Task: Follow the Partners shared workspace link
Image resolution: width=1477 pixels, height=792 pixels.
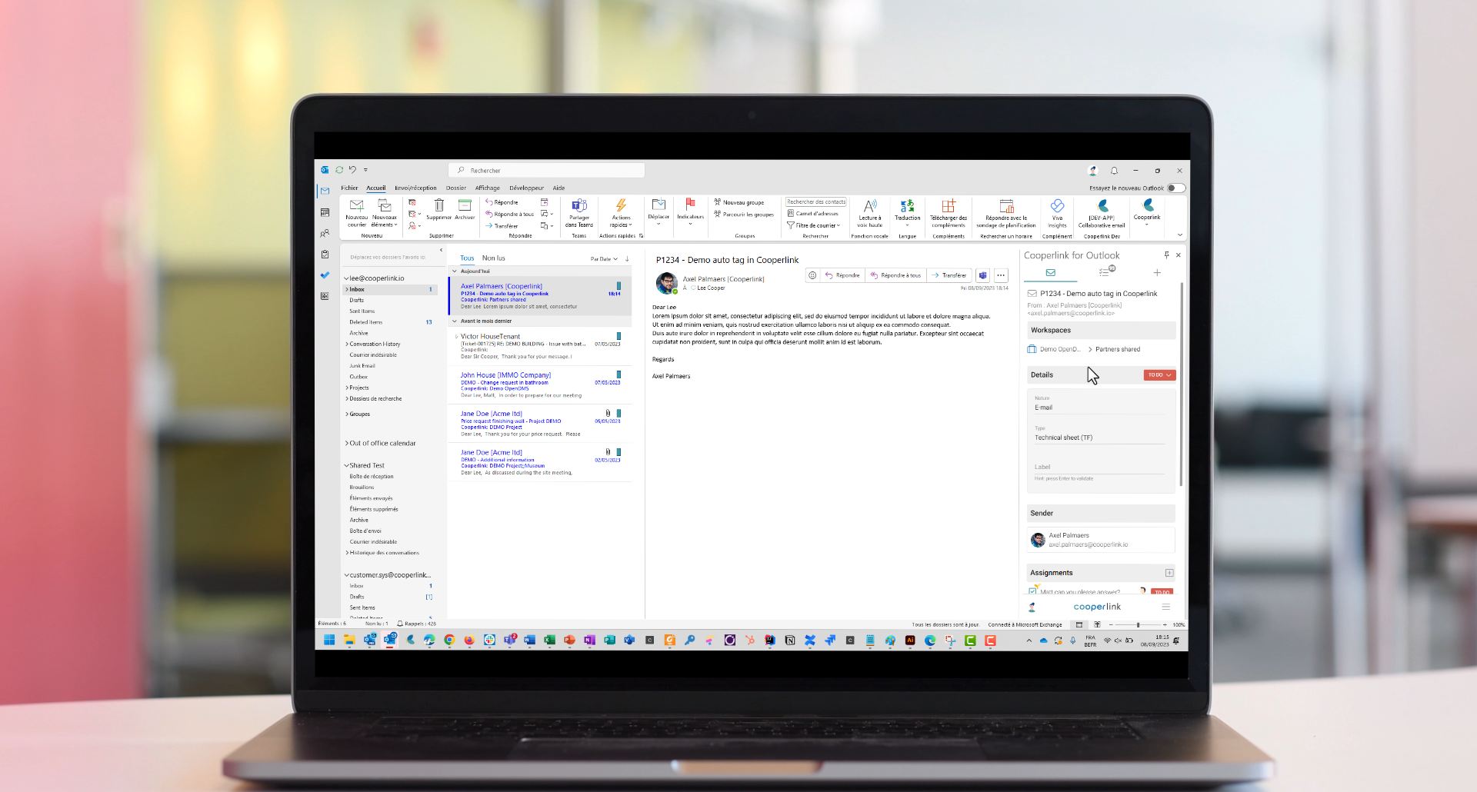Action: point(1119,348)
